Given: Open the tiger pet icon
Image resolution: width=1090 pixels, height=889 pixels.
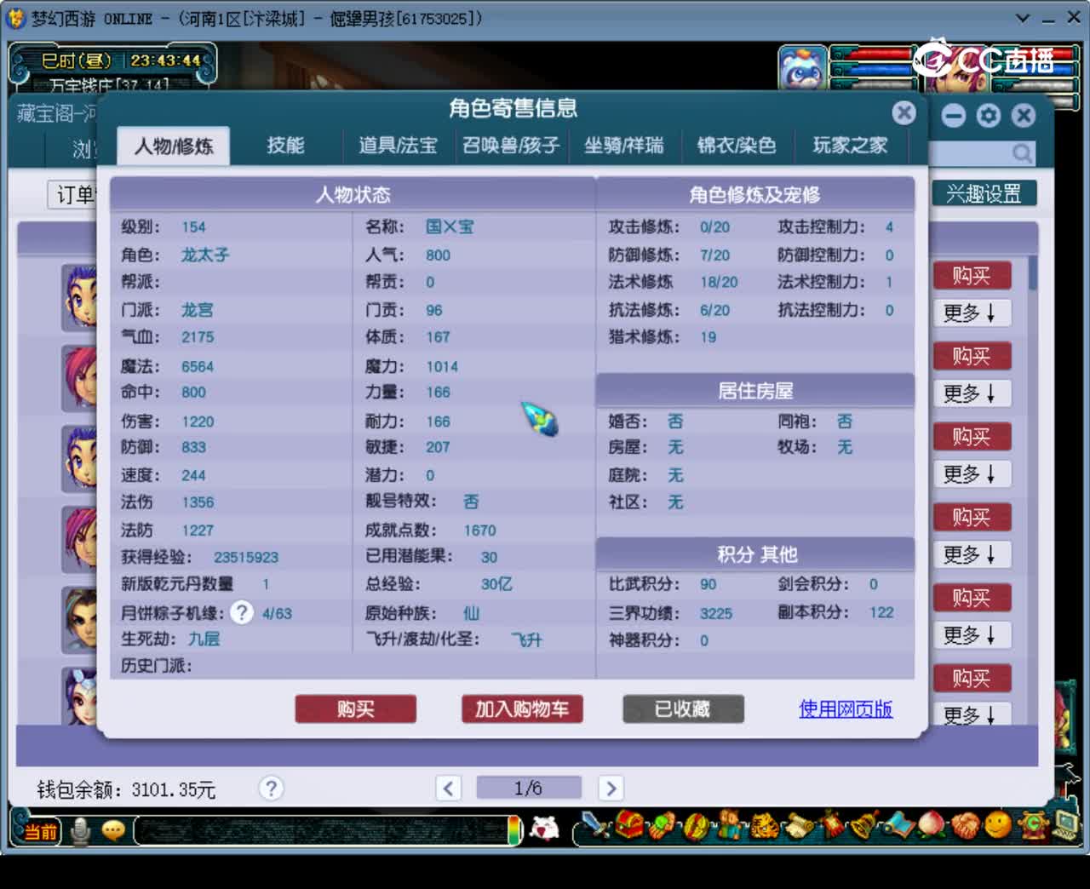Looking at the screenshot, I should pyautogui.click(x=764, y=825).
